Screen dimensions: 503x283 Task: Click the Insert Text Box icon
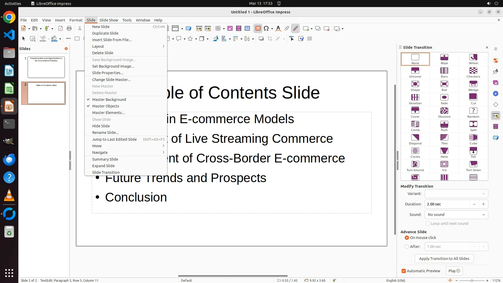coord(258,29)
